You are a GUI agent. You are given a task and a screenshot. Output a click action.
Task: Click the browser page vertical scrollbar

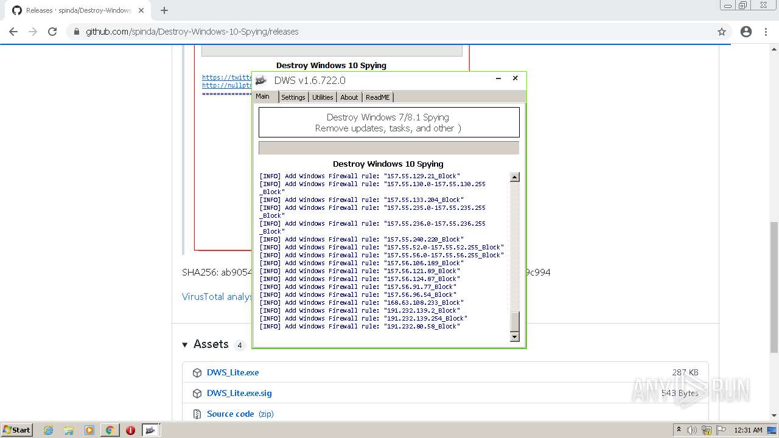pyautogui.click(x=774, y=287)
